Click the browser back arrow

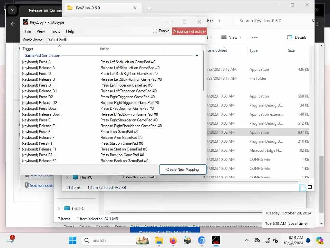point(13,24)
